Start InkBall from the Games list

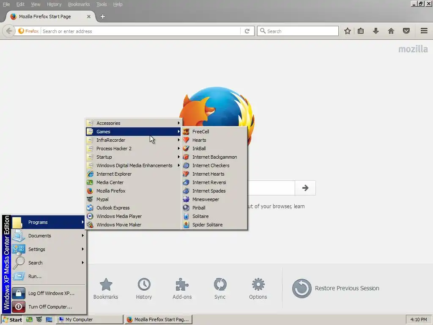pos(214,149)
